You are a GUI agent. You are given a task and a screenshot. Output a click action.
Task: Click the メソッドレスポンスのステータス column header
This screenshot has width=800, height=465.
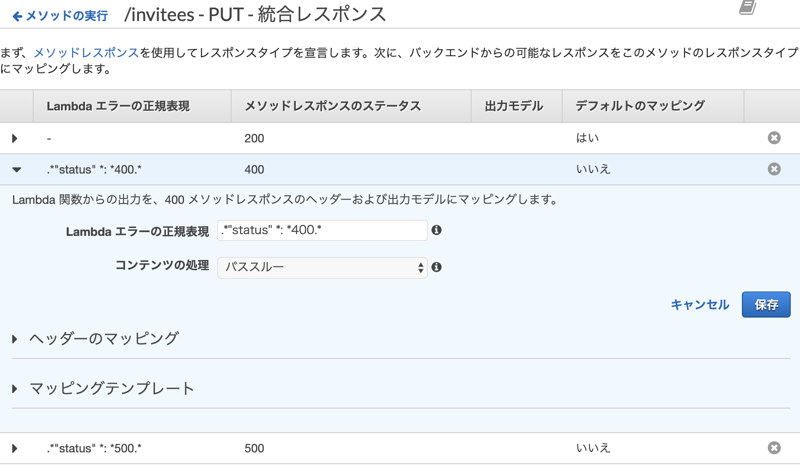[x=333, y=106]
